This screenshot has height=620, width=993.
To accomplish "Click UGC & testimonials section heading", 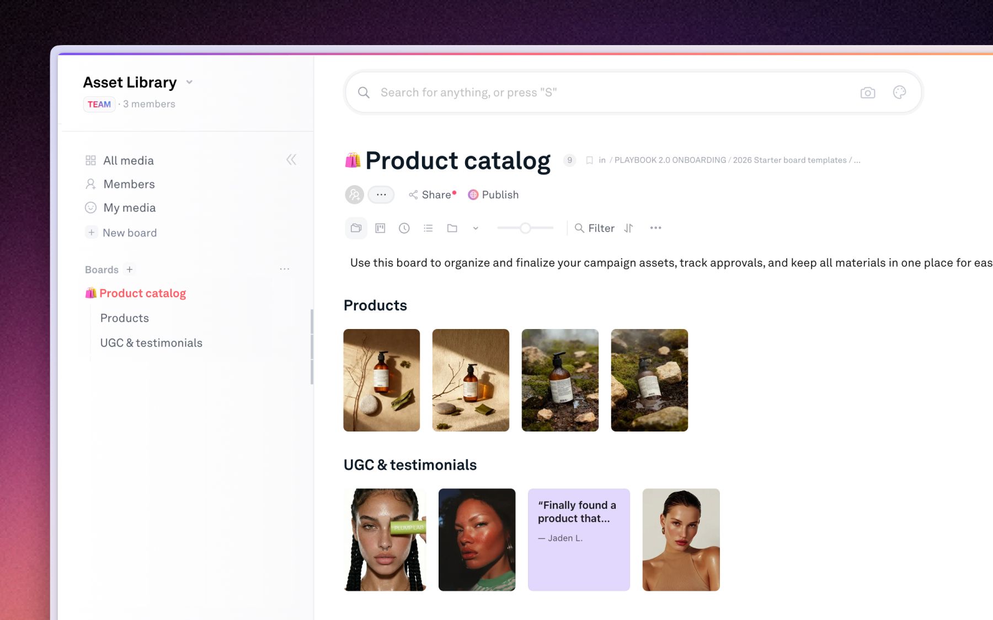I will 410,465.
